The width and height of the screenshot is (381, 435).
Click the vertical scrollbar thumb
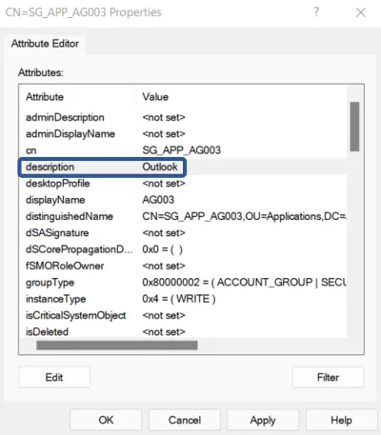pos(354,127)
